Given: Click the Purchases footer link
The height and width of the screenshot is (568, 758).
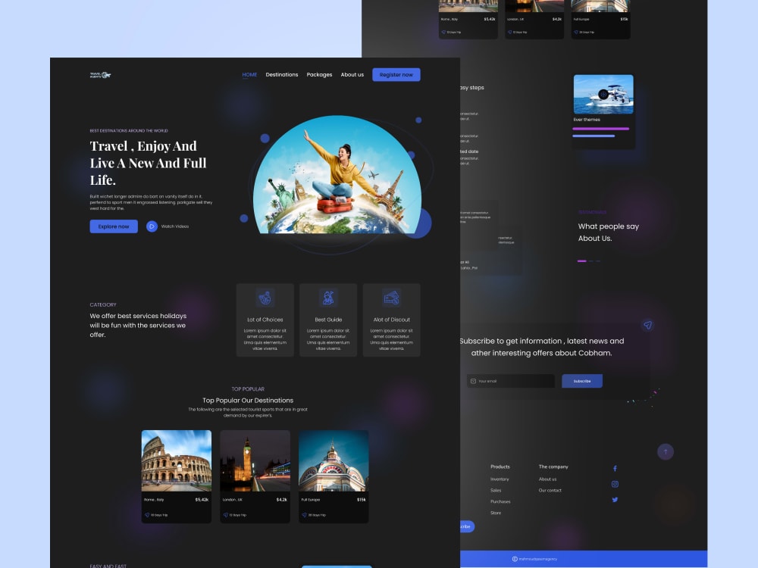Looking at the screenshot, I should (x=500, y=501).
